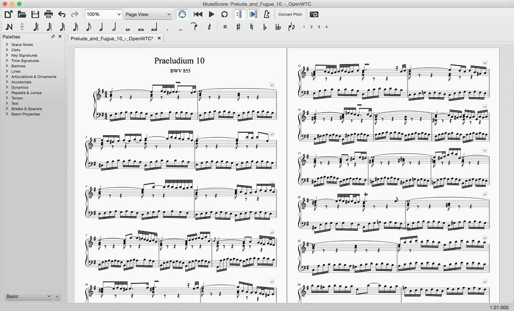
Task: Toggle pan score during playback
Action: coord(253,14)
